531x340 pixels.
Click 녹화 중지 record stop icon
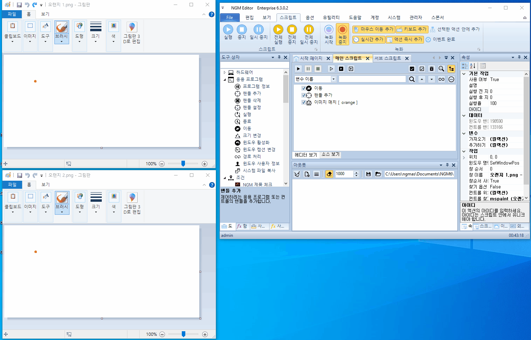click(x=342, y=34)
